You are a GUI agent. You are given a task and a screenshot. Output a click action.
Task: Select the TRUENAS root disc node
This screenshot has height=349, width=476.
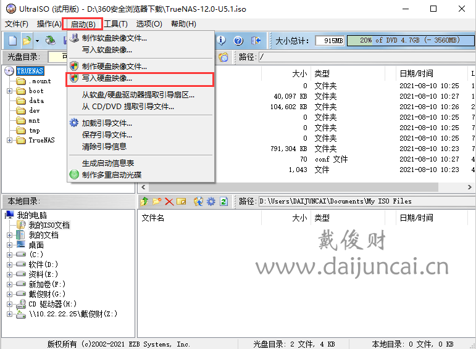pos(30,71)
